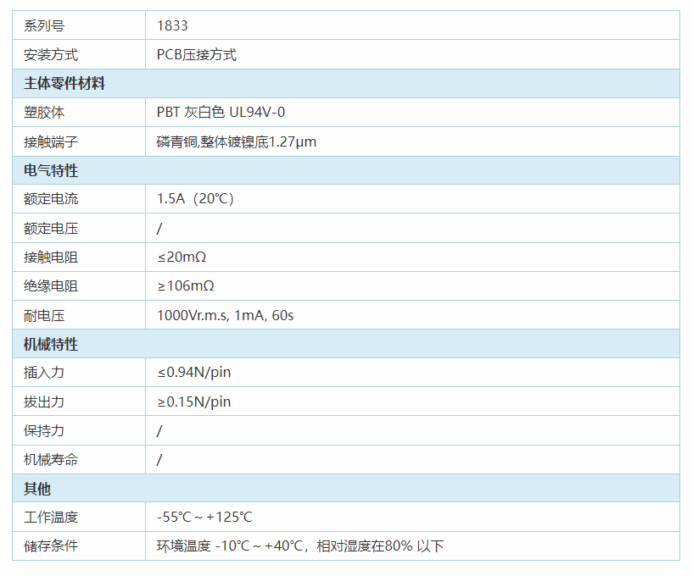This screenshot has width=693, height=576.
Task: Click the slash value in the 保持力 row
Action: (159, 431)
